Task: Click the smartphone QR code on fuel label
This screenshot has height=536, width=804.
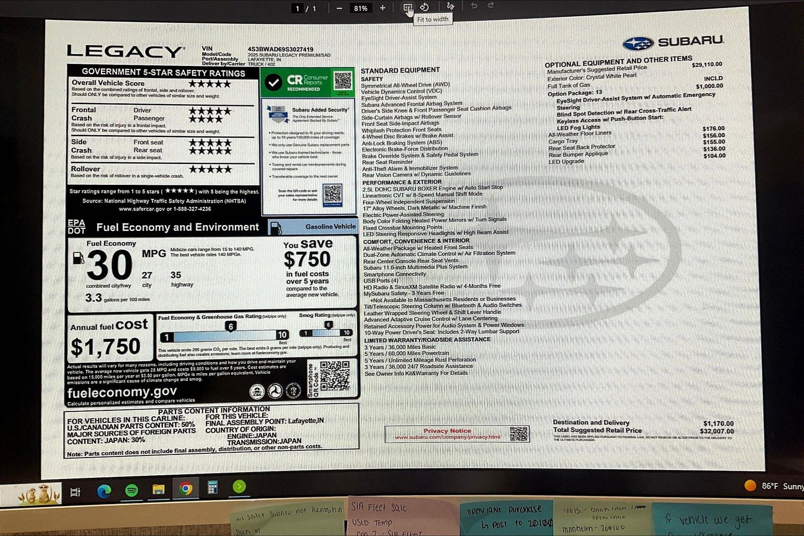Action: point(335,375)
